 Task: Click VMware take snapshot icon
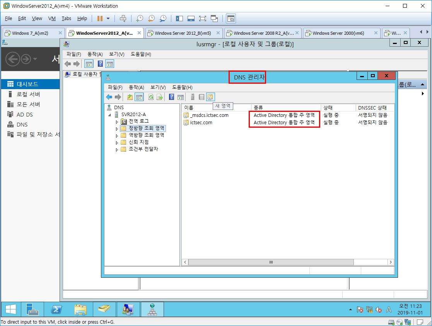(140, 19)
